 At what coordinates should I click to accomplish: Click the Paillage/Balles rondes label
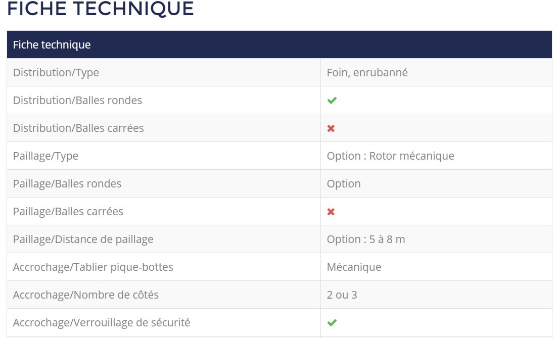tap(67, 184)
